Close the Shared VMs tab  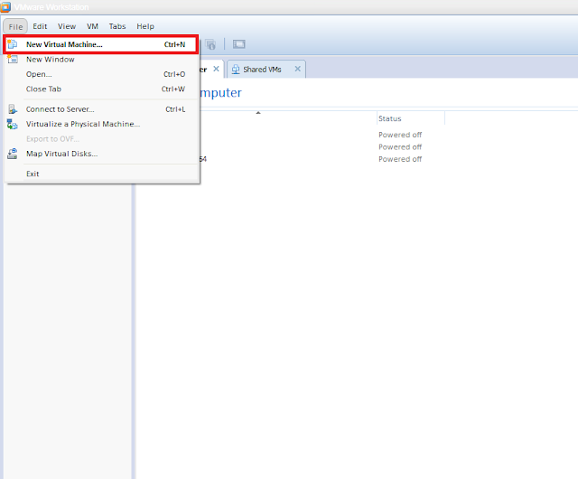point(297,69)
